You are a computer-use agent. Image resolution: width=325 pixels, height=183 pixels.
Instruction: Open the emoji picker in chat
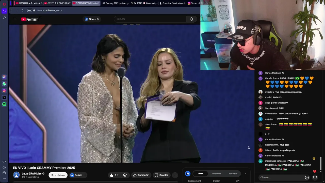point(307,177)
